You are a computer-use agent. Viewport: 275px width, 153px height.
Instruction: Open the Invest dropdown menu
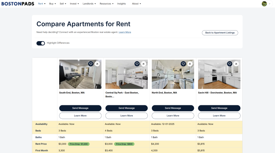tap(74, 4)
